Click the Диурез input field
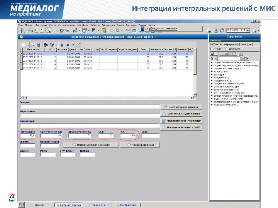The width and height of the screenshot is (278, 208). [x=27, y=154]
